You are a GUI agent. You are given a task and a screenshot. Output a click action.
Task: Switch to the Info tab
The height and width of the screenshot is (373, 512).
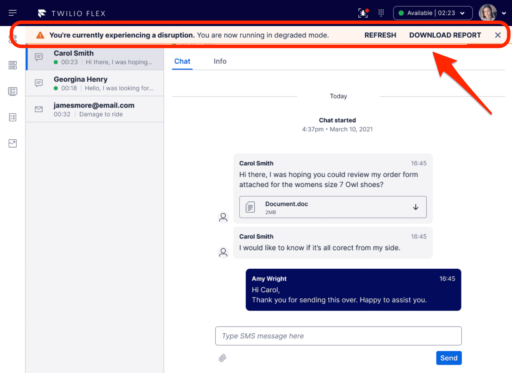point(220,61)
